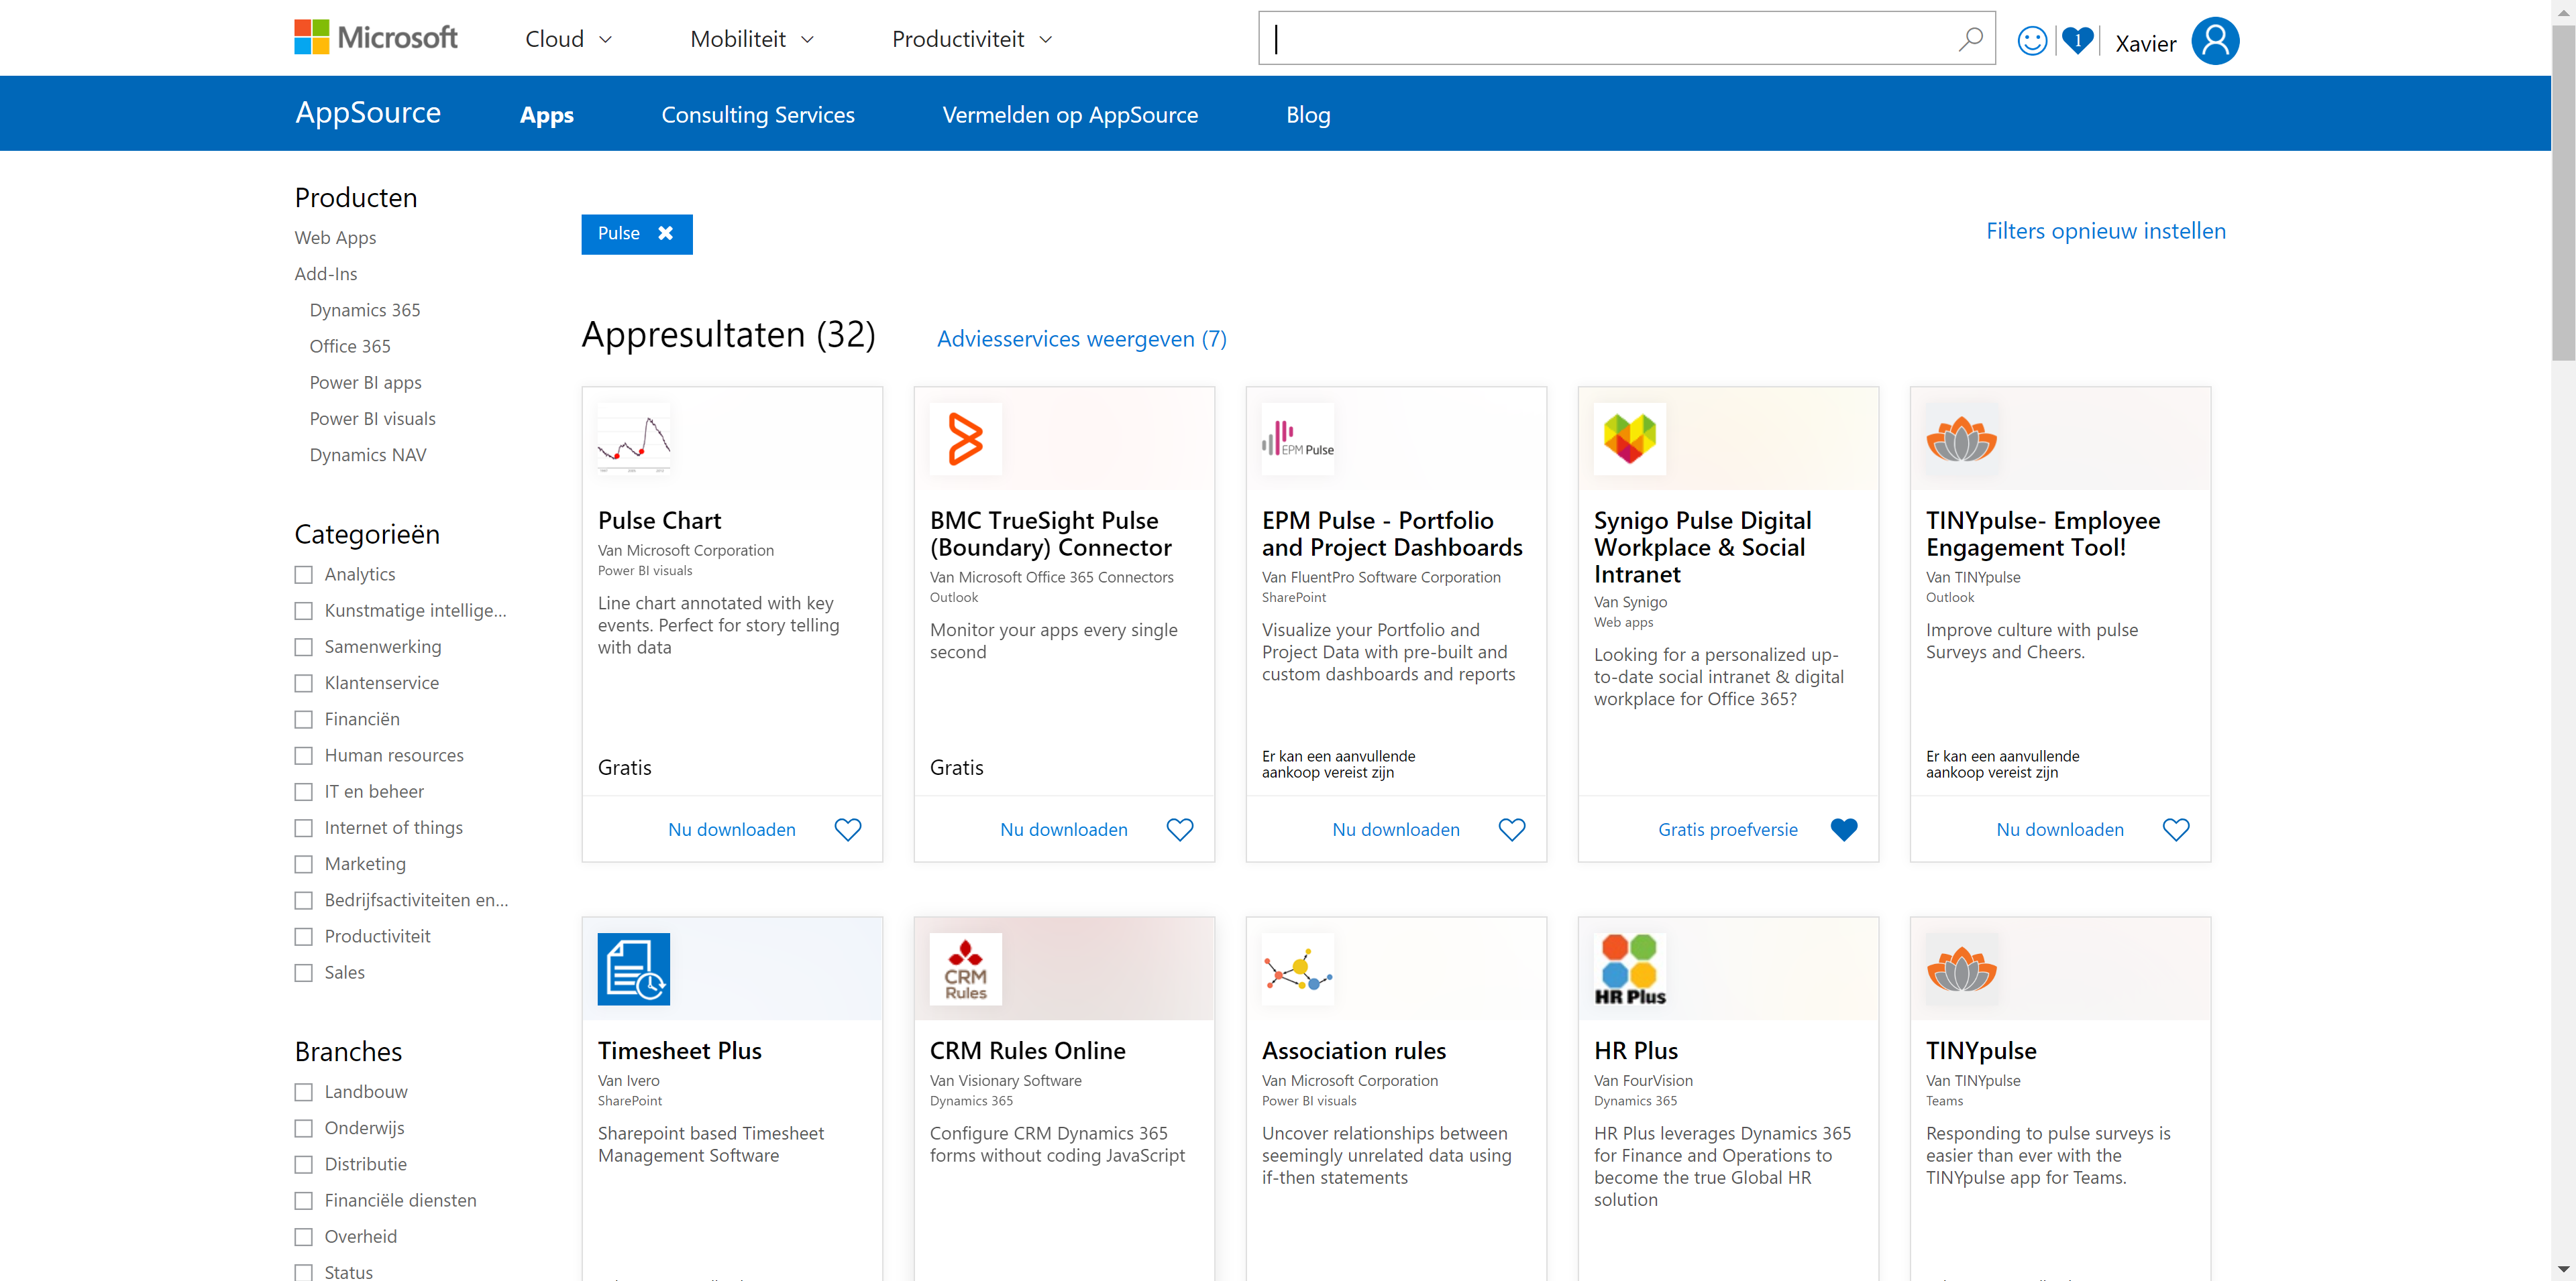Check the Productiviteit category checkbox
The height and width of the screenshot is (1281, 2576).
[304, 937]
